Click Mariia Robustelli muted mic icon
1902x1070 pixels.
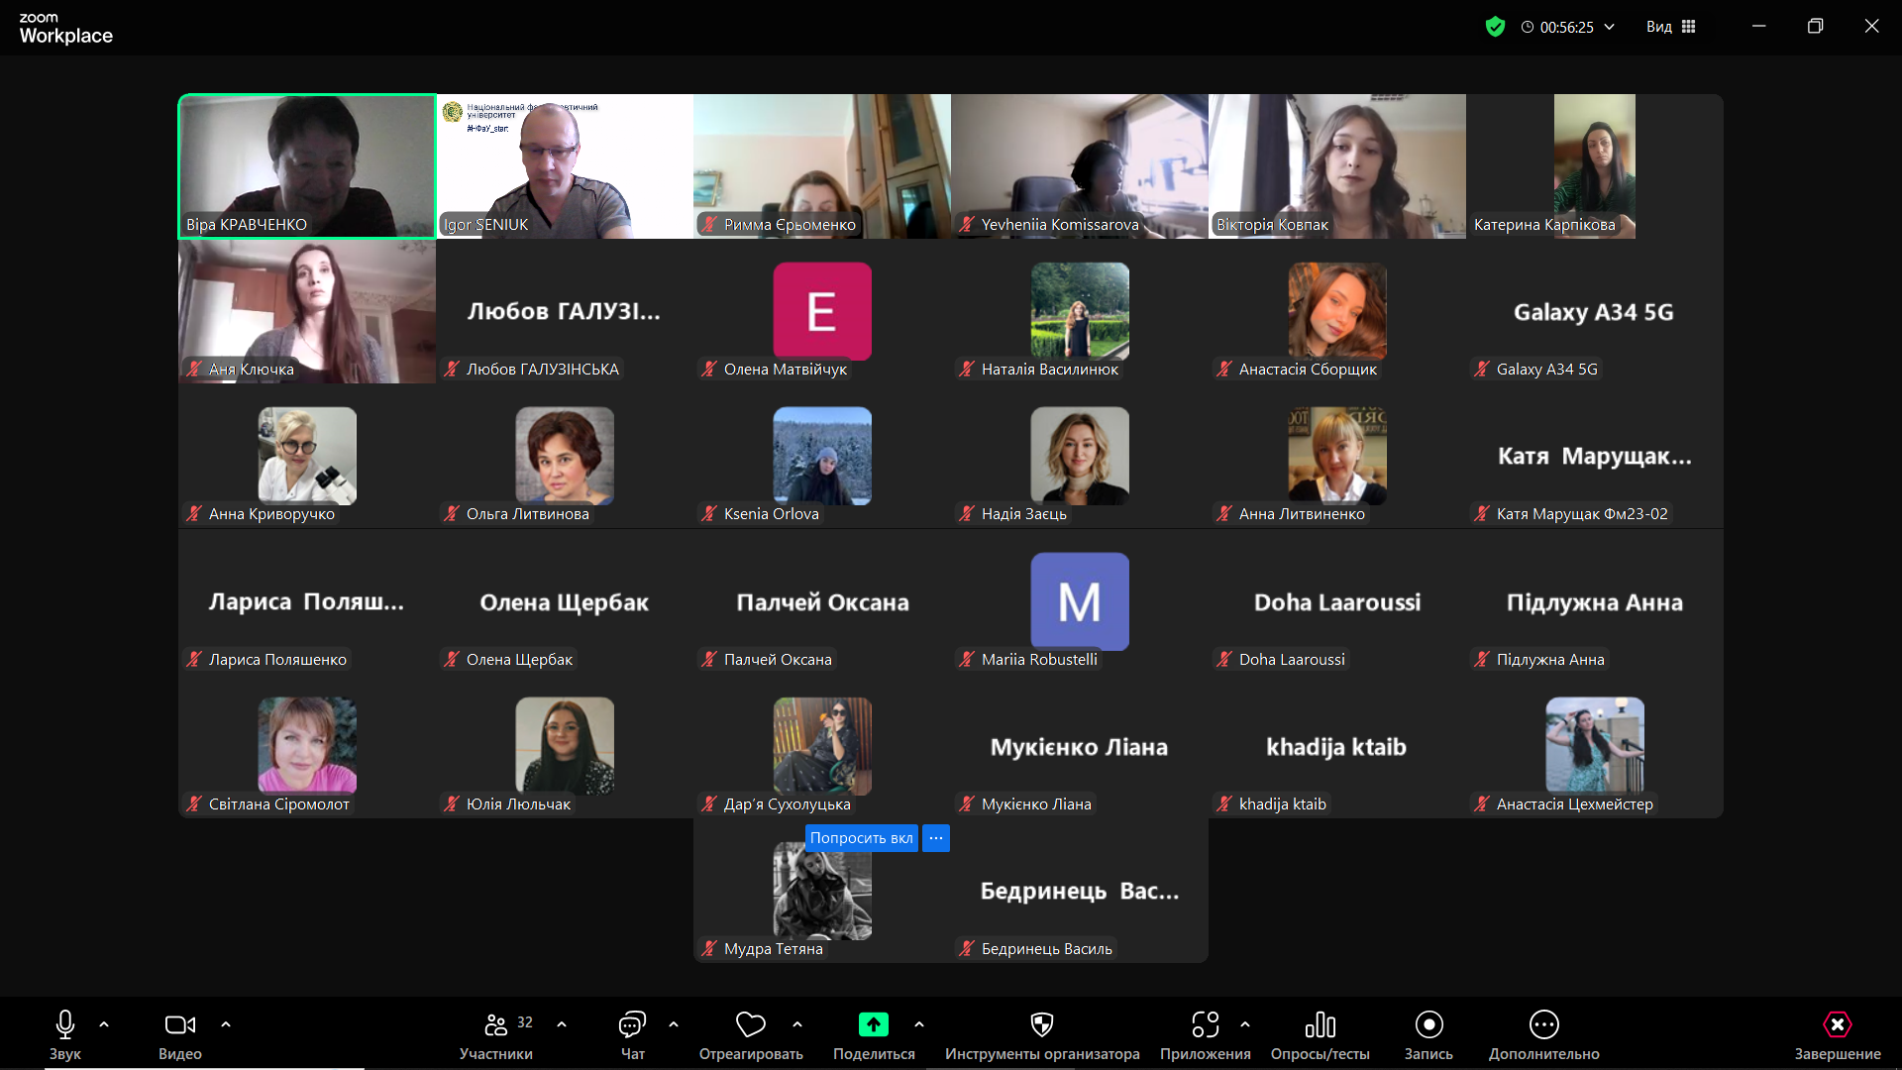pyautogui.click(x=967, y=660)
